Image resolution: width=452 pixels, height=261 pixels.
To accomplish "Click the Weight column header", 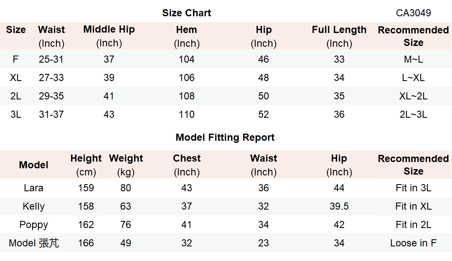I will 126,159.
